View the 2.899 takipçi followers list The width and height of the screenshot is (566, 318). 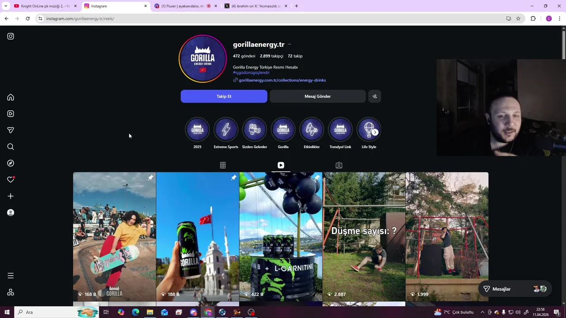(x=272, y=56)
